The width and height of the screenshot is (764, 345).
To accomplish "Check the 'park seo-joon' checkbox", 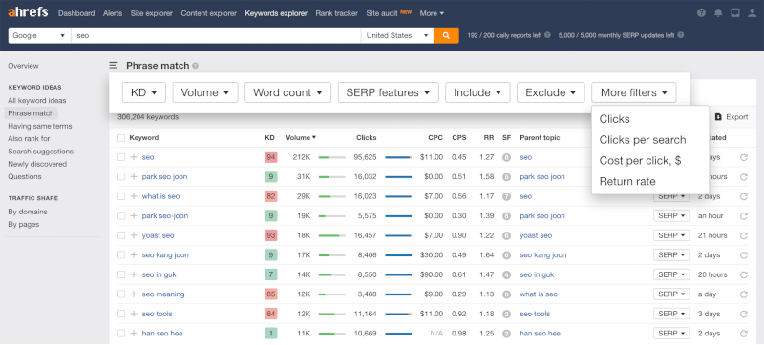I will click(x=121, y=215).
